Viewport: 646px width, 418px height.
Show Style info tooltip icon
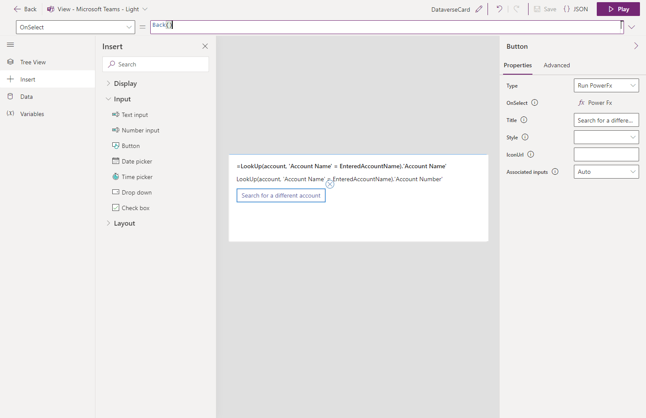(x=525, y=137)
